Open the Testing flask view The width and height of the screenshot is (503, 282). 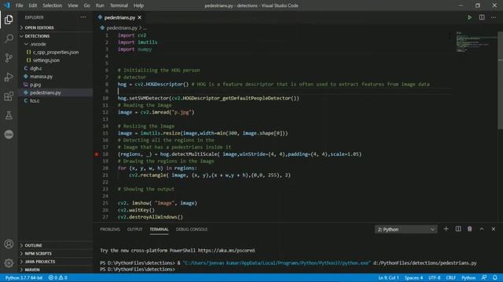pos(9,115)
